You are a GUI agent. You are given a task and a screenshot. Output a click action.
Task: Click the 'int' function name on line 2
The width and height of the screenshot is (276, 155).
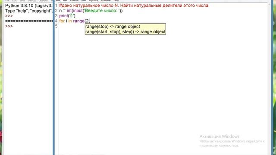(x=69, y=10)
